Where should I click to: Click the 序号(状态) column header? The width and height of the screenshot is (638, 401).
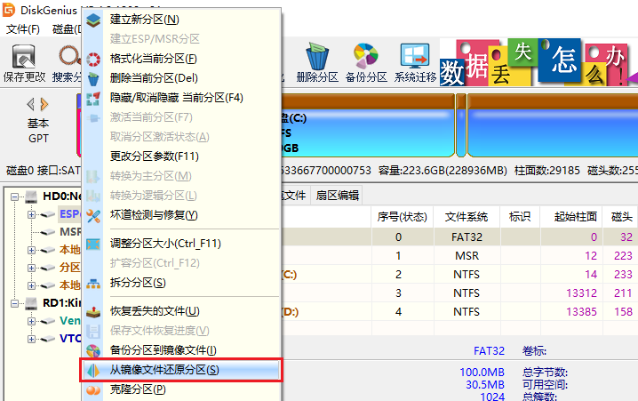coord(402,217)
